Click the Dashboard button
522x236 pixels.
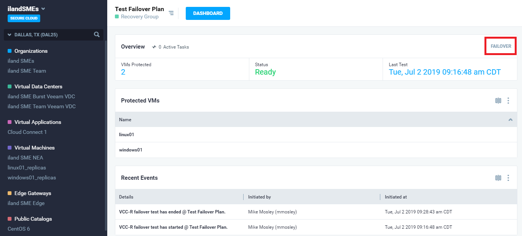[x=208, y=13]
